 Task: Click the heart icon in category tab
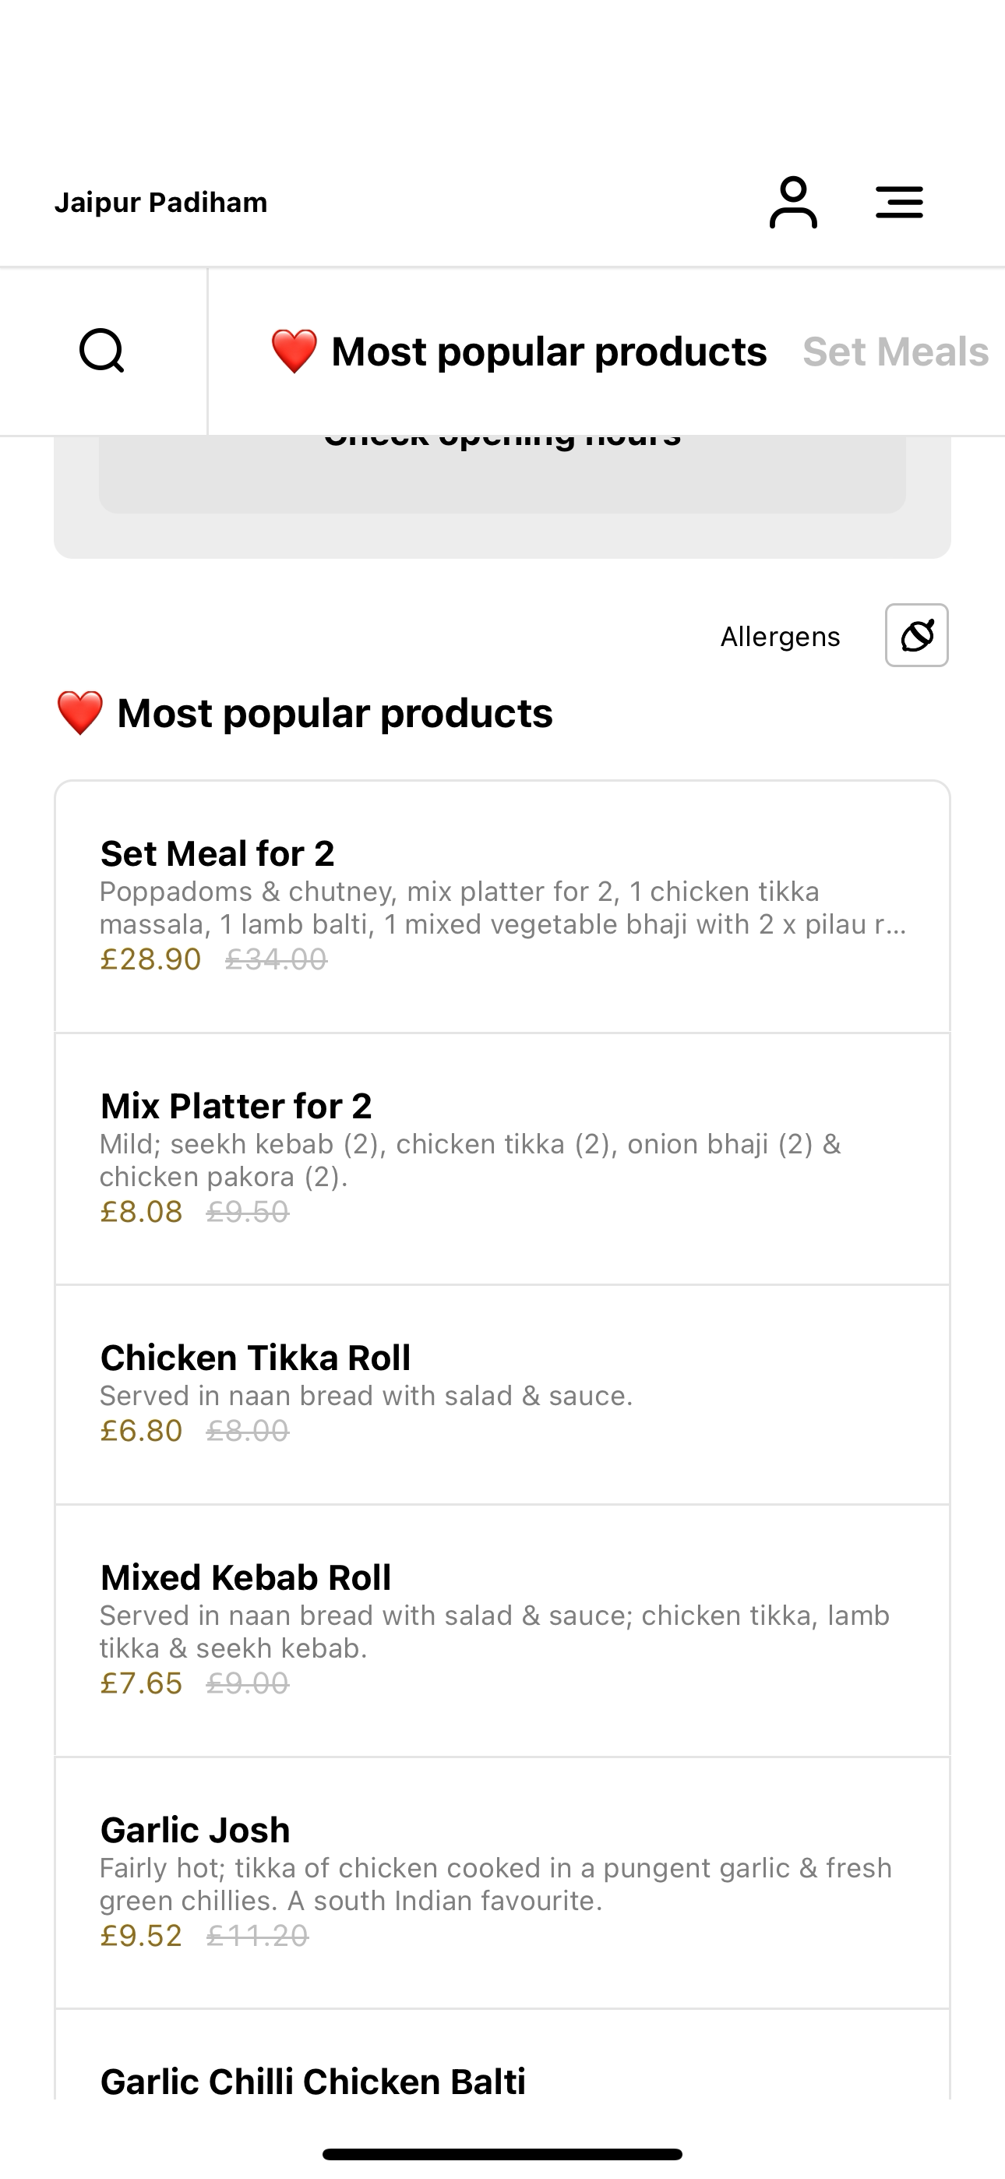tap(294, 351)
